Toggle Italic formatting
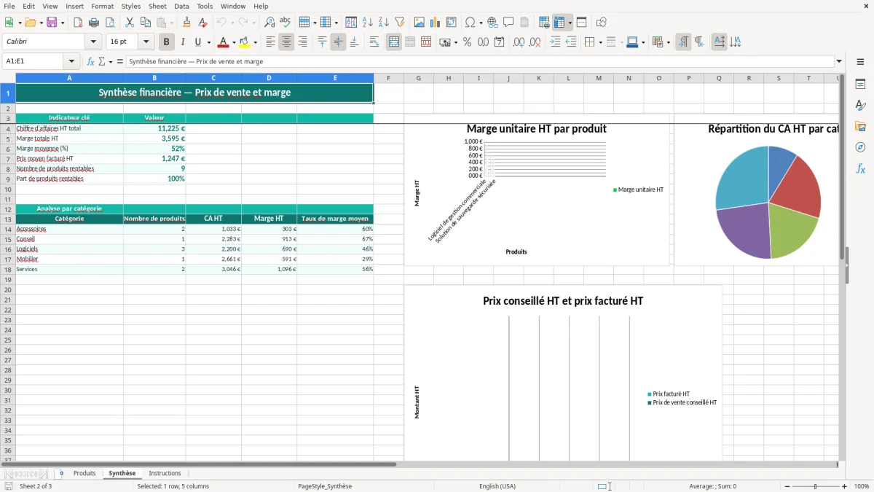Image resolution: width=874 pixels, height=492 pixels. pos(182,42)
